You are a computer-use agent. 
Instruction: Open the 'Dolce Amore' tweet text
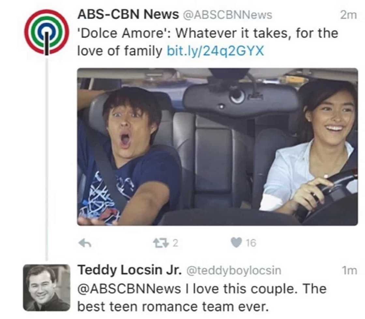point(208,42)
